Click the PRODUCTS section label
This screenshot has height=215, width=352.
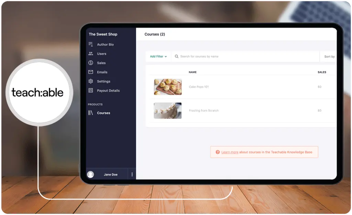tap(95, 104)
